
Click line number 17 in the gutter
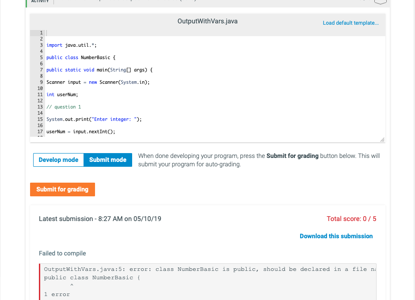pos(40,131)
